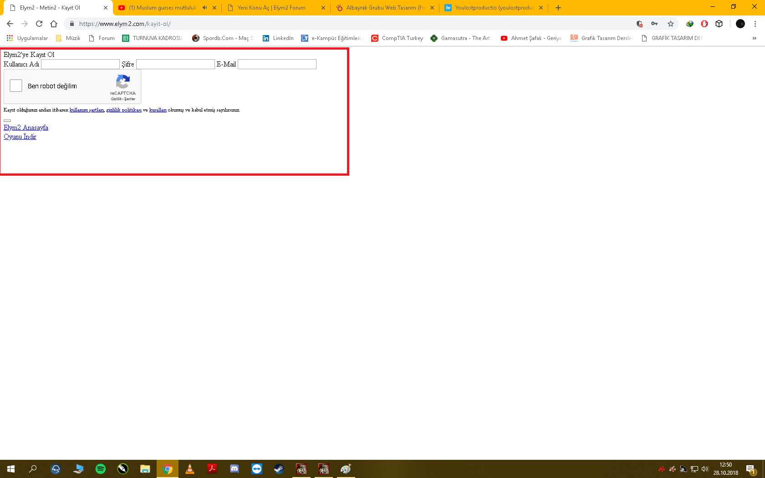The width and height of the screenshot is (765, 478).
Task: Click the address bar URL
Action: [125, 24]
